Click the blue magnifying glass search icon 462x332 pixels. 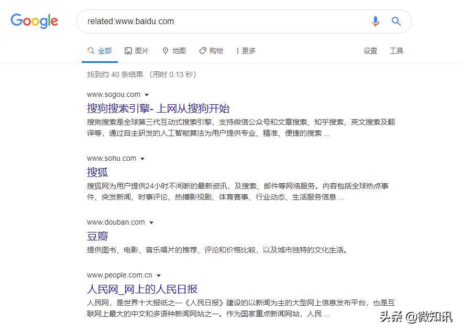[396, 21]
